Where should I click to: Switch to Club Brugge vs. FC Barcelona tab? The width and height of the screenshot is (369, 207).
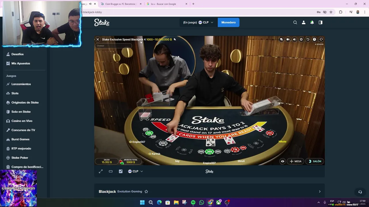121,4
